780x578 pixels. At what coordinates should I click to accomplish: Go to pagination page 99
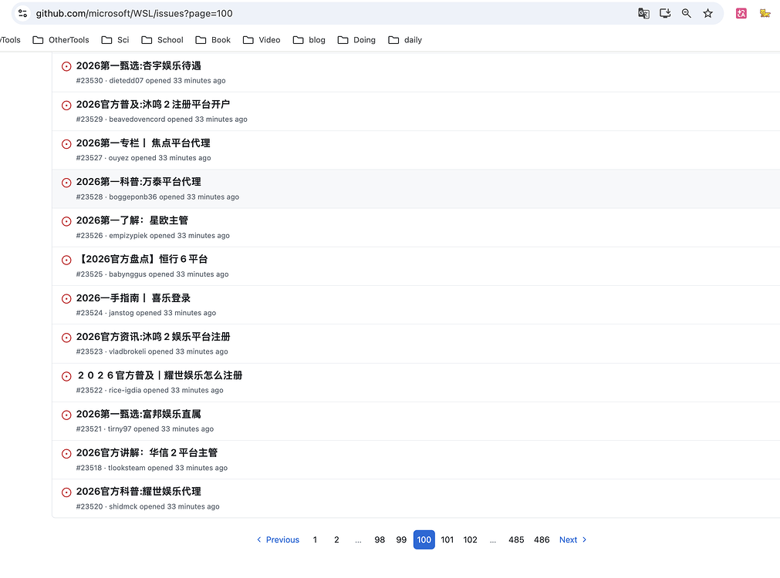point(401,539)
